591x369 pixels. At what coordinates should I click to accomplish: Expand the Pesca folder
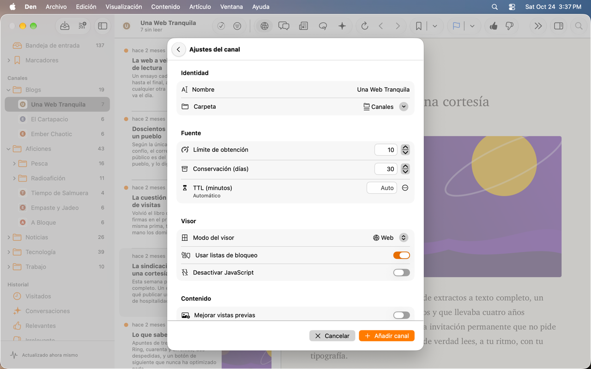click(14, 164)
